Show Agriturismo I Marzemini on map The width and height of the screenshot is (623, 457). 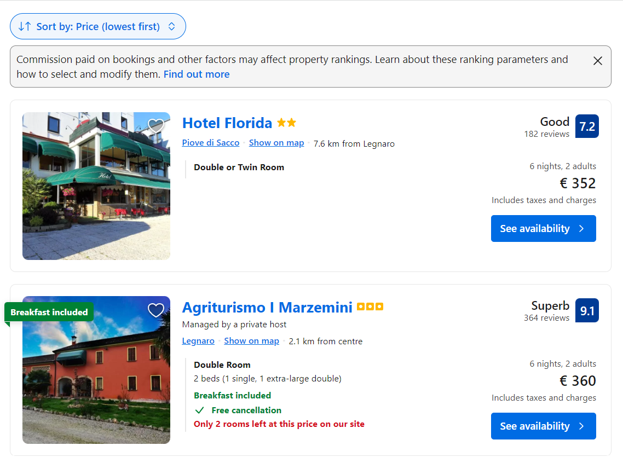click(x=251, y=341)
